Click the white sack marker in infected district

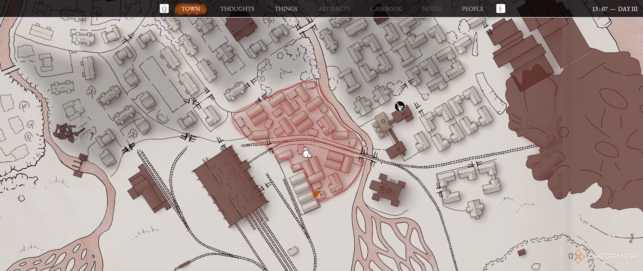306,153
